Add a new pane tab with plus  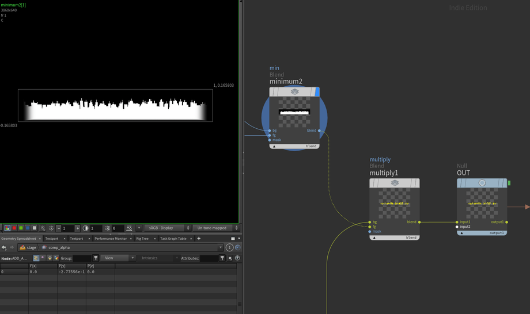199,239
